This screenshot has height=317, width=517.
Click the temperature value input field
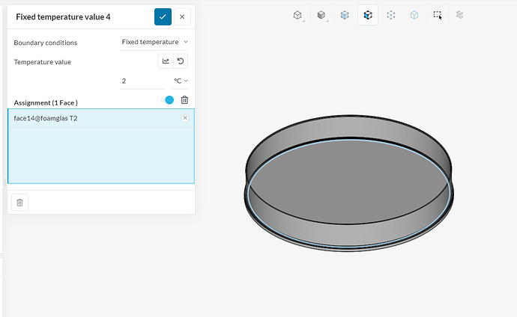pos(142,81)
